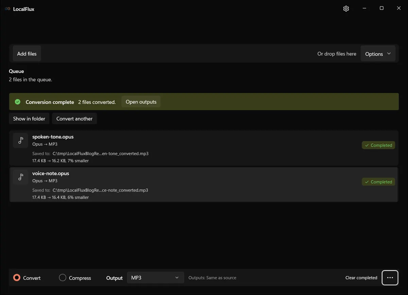
Task: Close the LocalFlux window
Action: click(399, 8)
